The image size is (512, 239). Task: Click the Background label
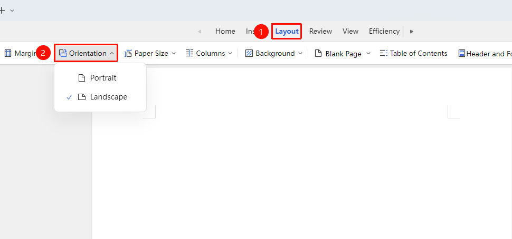click(275, 53)
